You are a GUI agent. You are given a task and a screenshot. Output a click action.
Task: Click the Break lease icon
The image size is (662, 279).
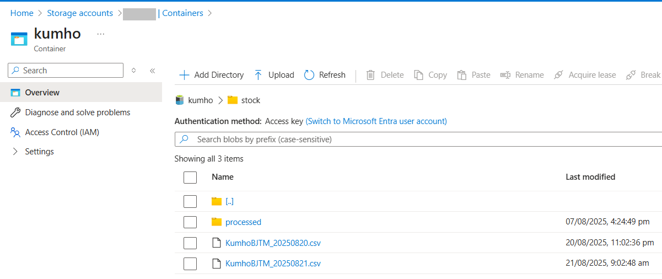click(631, 75)
